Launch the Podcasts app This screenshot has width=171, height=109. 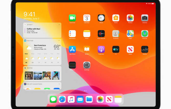tap(101, 49)
